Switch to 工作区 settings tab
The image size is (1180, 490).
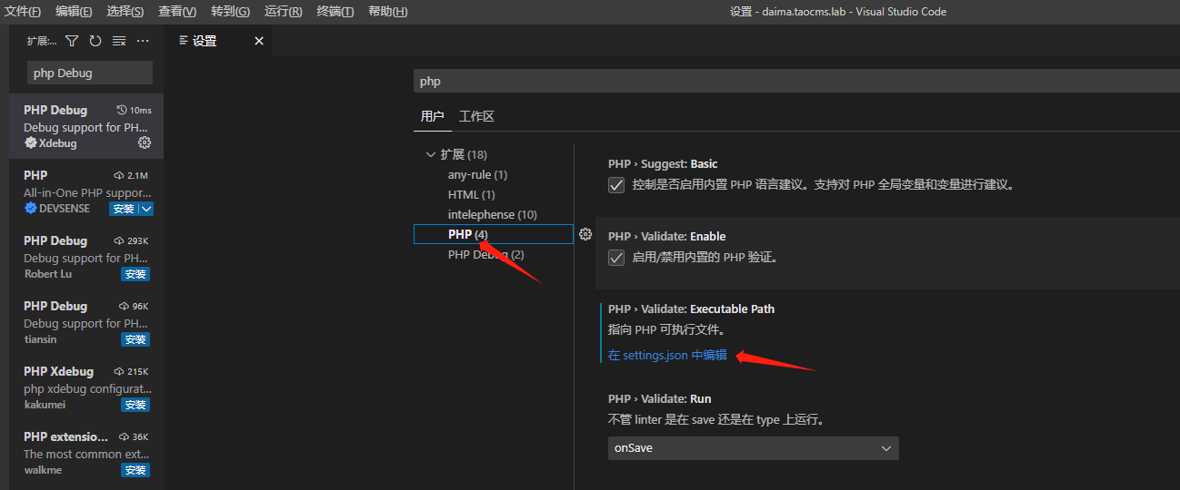point(476,116)
